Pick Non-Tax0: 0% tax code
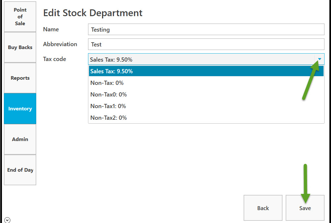 click(206, 94)
